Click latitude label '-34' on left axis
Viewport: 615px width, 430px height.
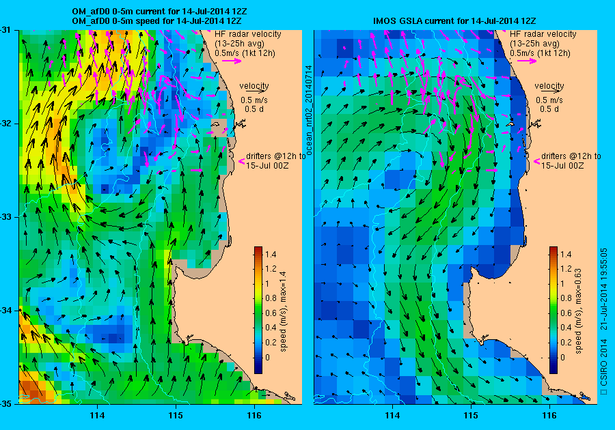click(6, 310)
